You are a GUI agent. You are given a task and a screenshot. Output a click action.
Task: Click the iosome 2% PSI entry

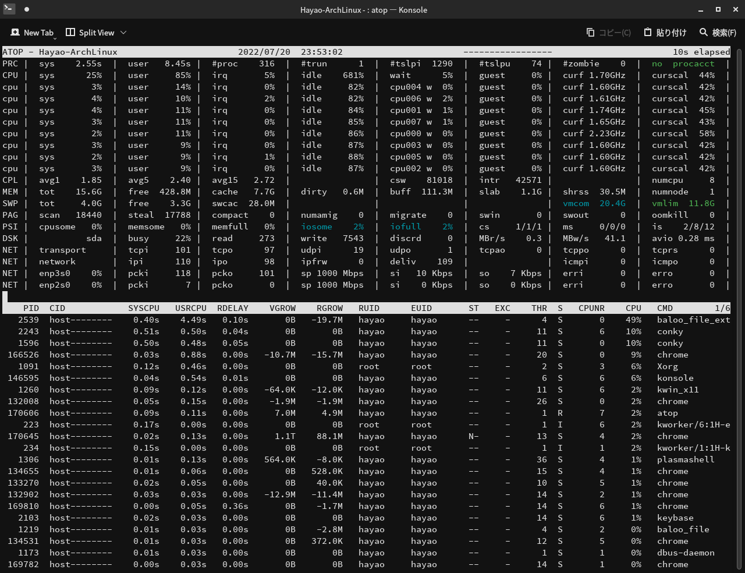coord(332,227)
